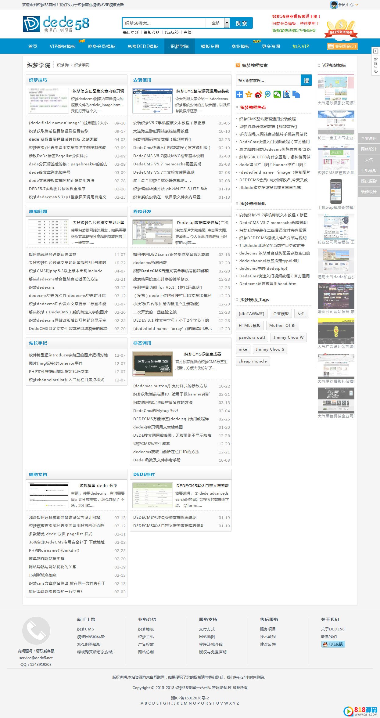The height and width of the screenshot is (718, 380).
Task: Click the copy link share icon
Action: [x=296, y=95]
